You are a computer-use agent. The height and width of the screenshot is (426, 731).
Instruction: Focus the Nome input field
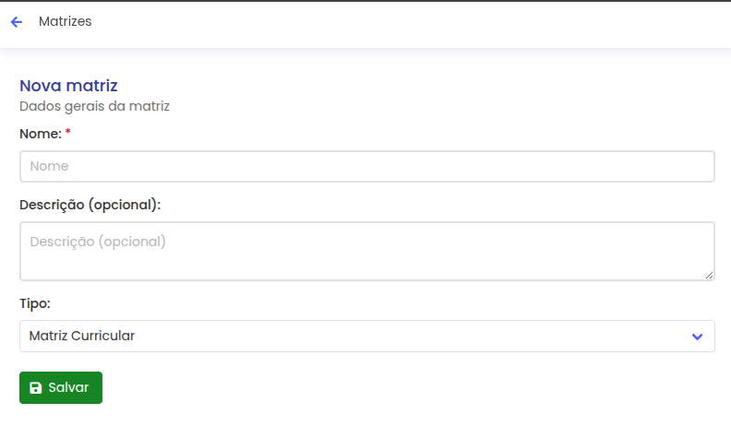tap(366, 167)
